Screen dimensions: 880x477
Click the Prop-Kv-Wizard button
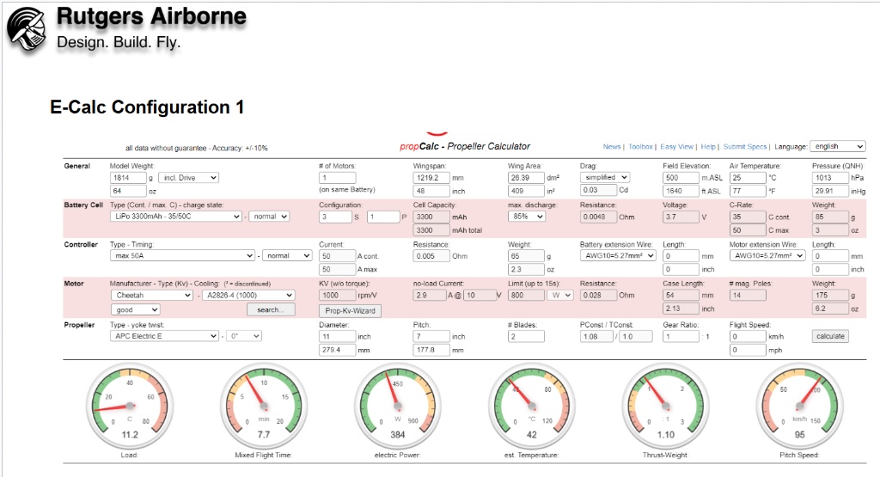(350, 310)
